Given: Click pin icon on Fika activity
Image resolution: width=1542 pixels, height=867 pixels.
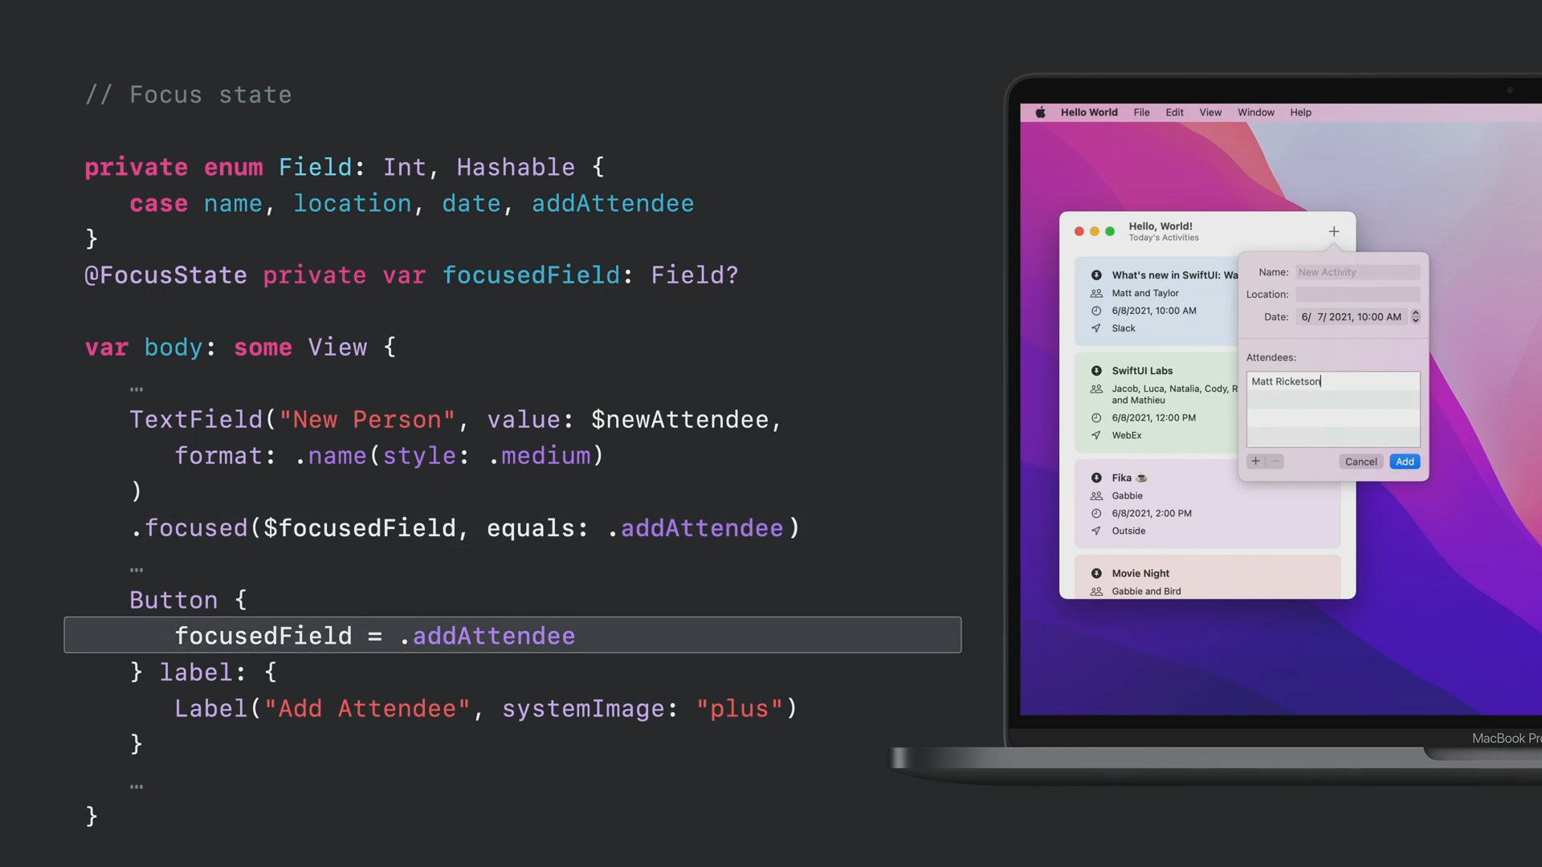Looking at the screenshot, I should (1096, 478).
